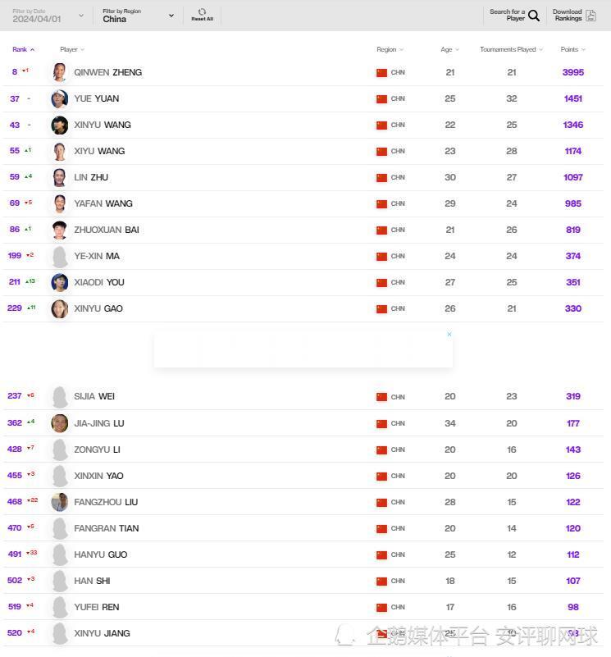Open Sijia Wei's player name link
Screen dimensions: 611x657
pos(94,396)
